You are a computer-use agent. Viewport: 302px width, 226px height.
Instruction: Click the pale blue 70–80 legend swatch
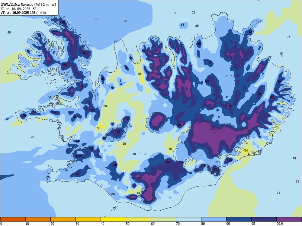pos(189,219)
